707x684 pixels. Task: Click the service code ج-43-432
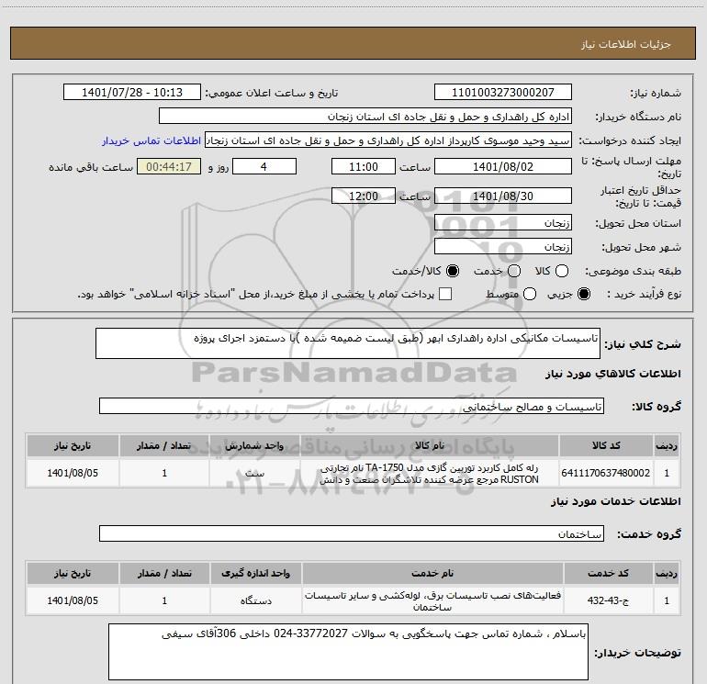608,600
